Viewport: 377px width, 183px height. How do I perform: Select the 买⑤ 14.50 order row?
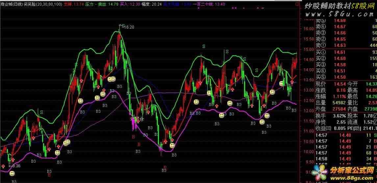tap(346, 77)
